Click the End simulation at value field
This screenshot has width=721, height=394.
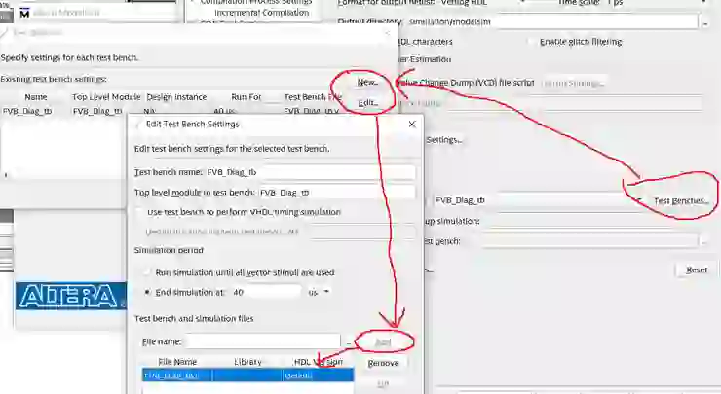click(266, 292)
